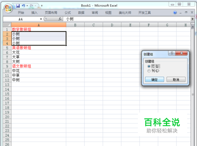Open the 开发工具 tab
This screenshot has width=197, height=146.
tap(145, 13)
